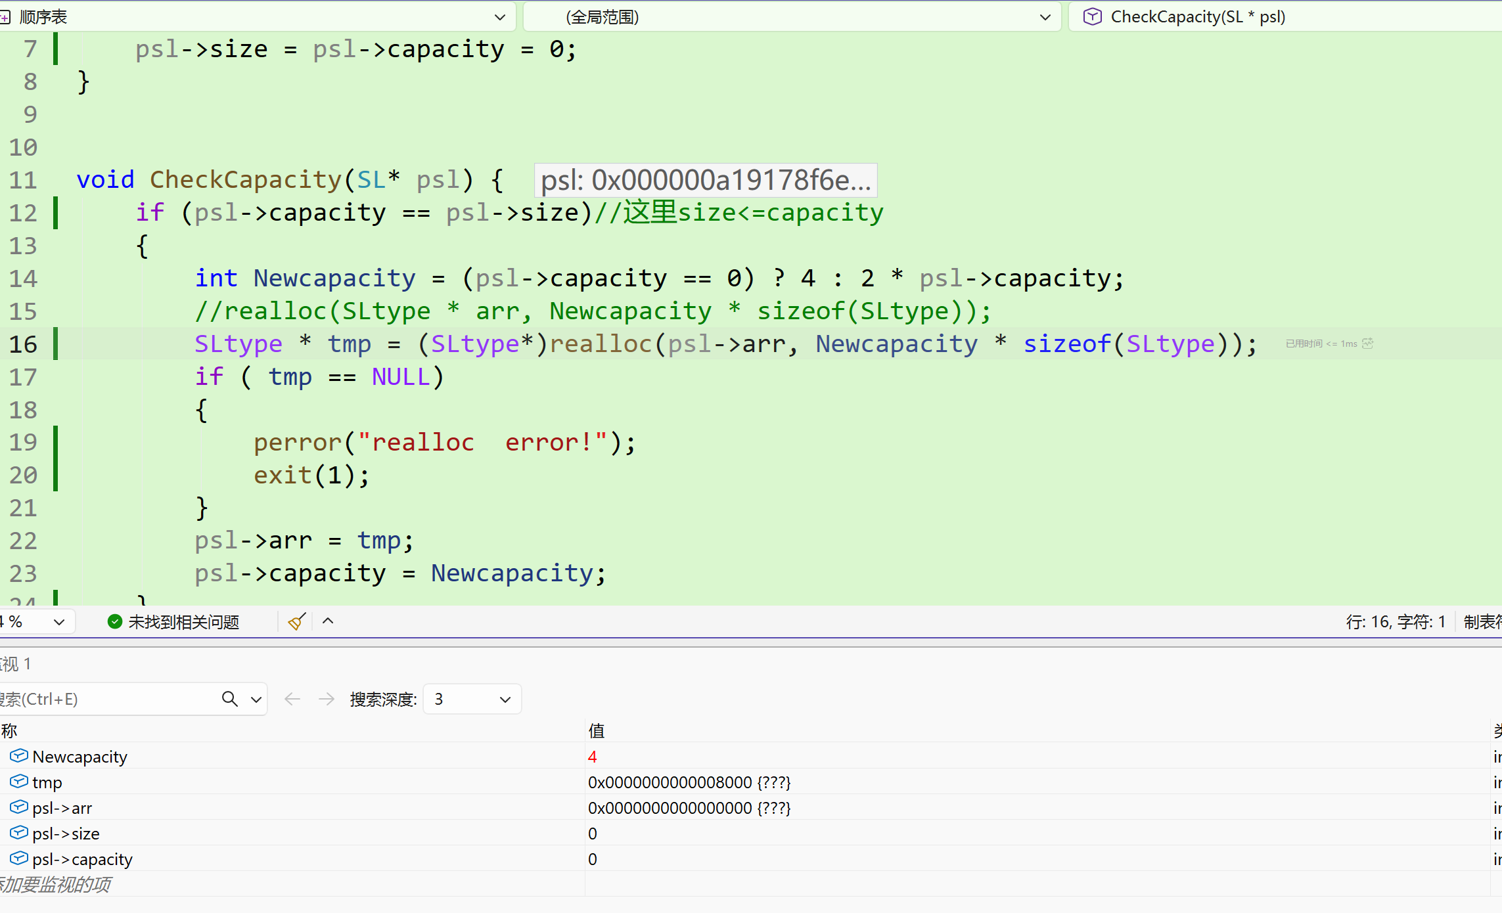Click the variable icon beside psl->arr
1502x913 pixels.
19,807
